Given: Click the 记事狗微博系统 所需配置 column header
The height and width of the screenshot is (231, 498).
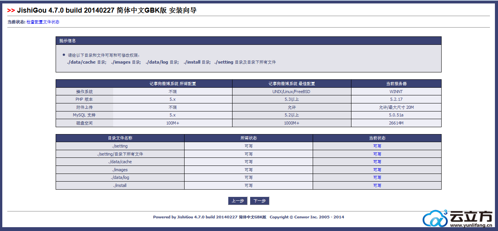Looking at the screenshot, I should coord(173,84).
